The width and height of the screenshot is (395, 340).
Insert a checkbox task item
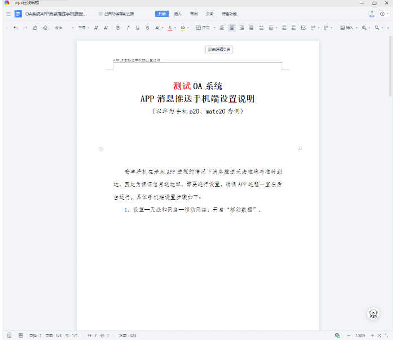click(304, 28)
